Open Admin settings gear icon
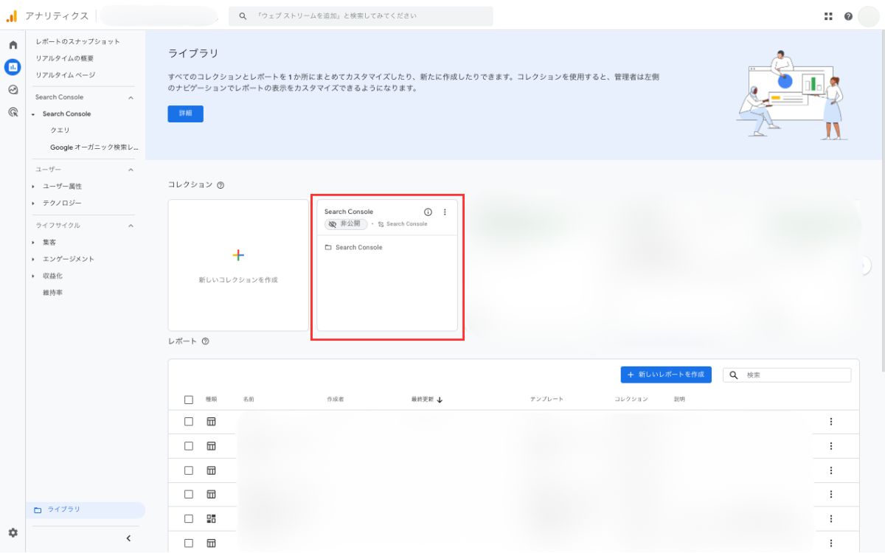 pos(13,532)
